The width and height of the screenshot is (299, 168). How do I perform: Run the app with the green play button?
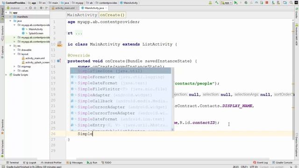tap(236, 3)
